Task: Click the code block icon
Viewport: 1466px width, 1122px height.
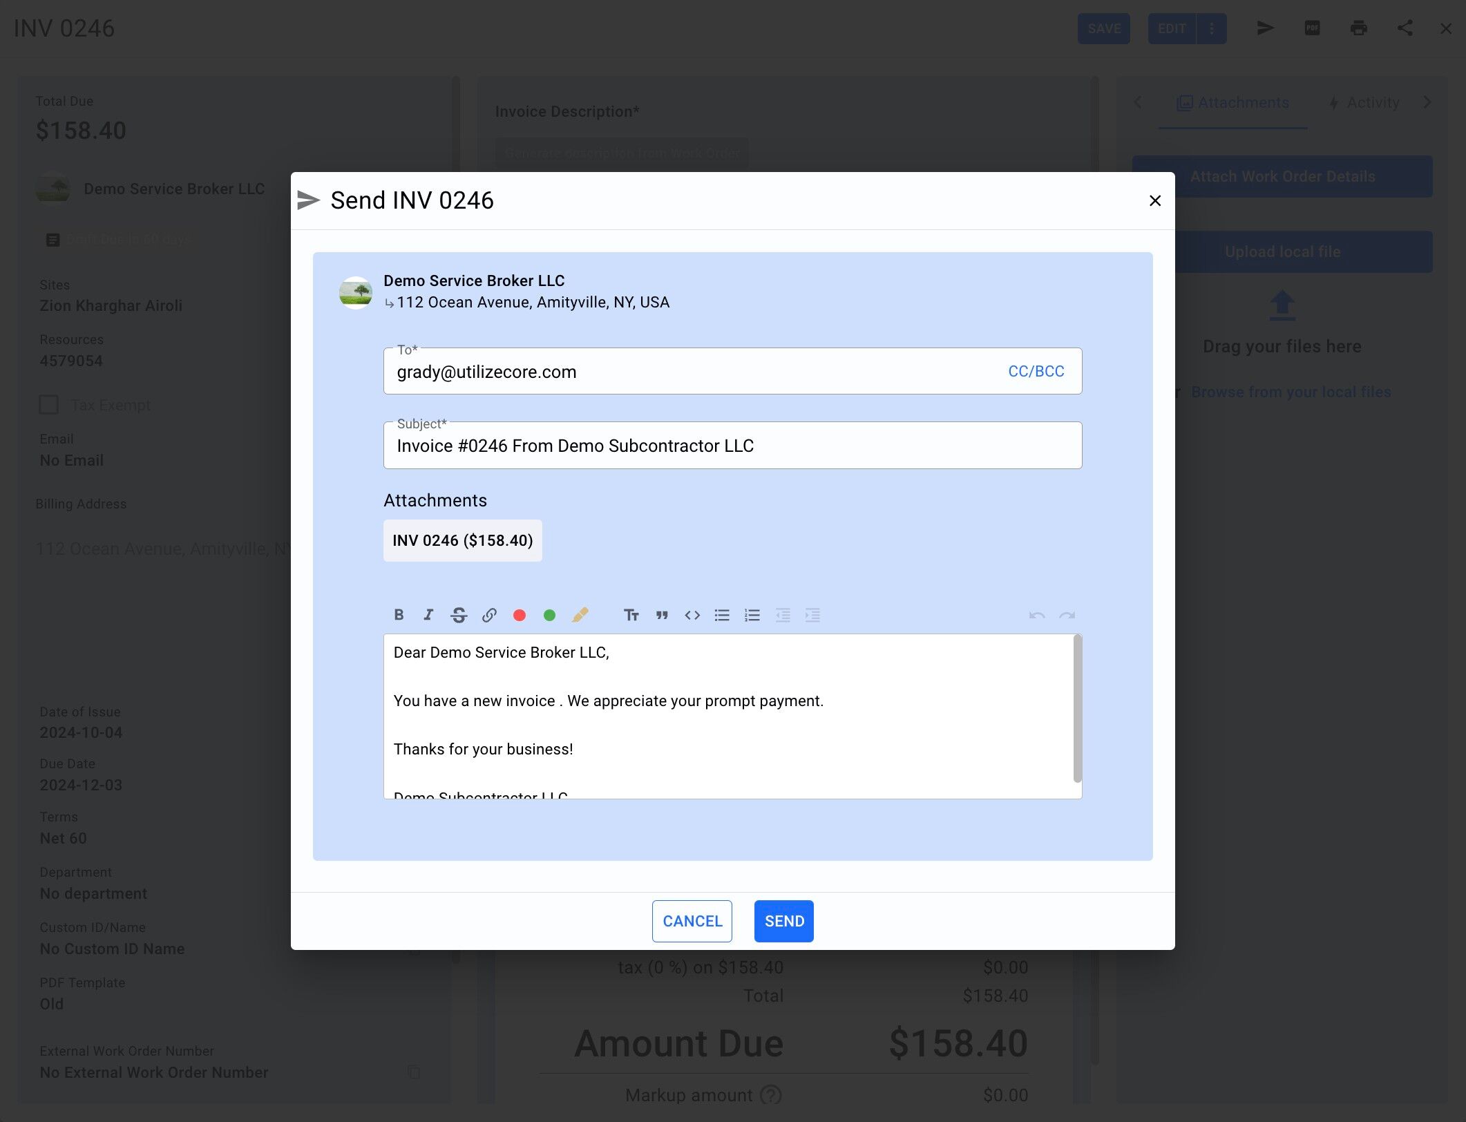Action: coord(692,615)
